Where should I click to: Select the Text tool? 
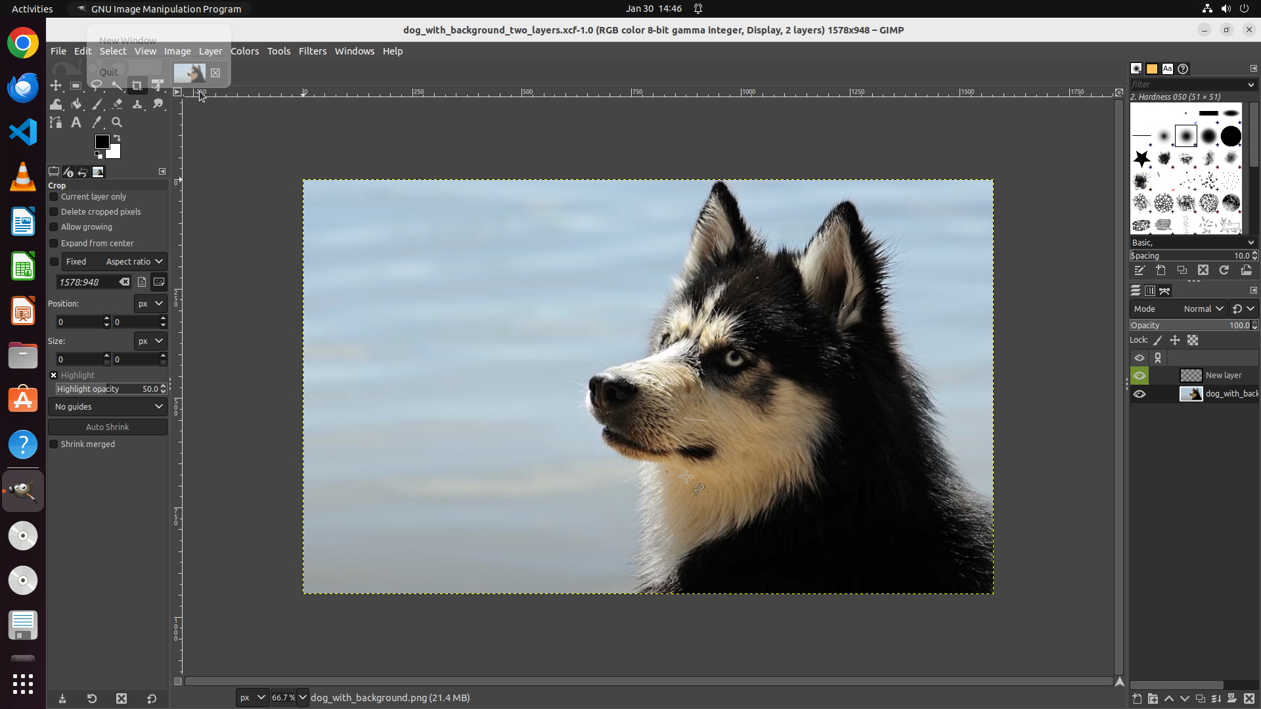pos(76,122)
